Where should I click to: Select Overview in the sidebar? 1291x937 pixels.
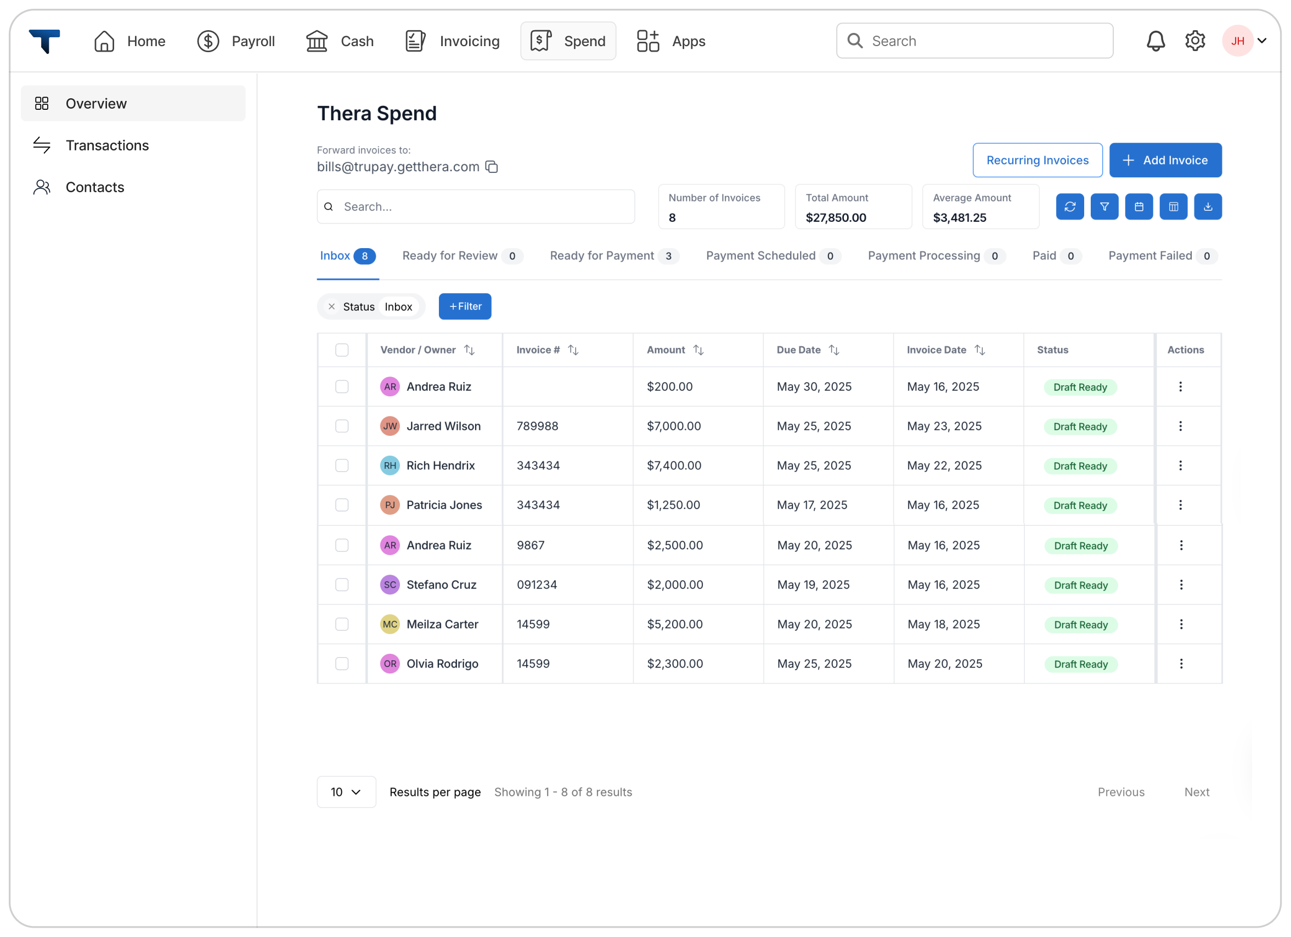click(x=133, y=103)
